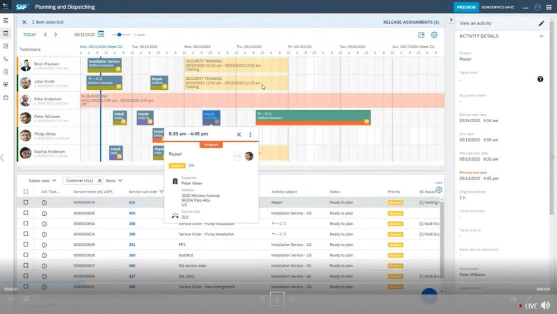Open planning board settings gear
This screenshot has width=557, height=314.
pos(434,35)
